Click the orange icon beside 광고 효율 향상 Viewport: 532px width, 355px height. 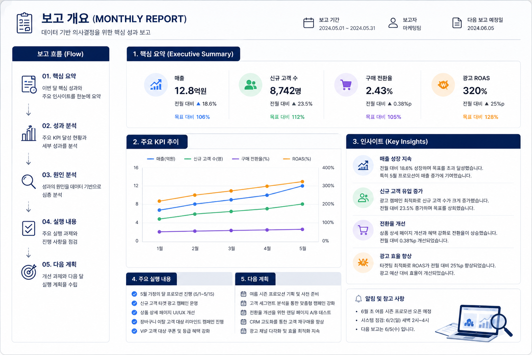click(363, 262)
